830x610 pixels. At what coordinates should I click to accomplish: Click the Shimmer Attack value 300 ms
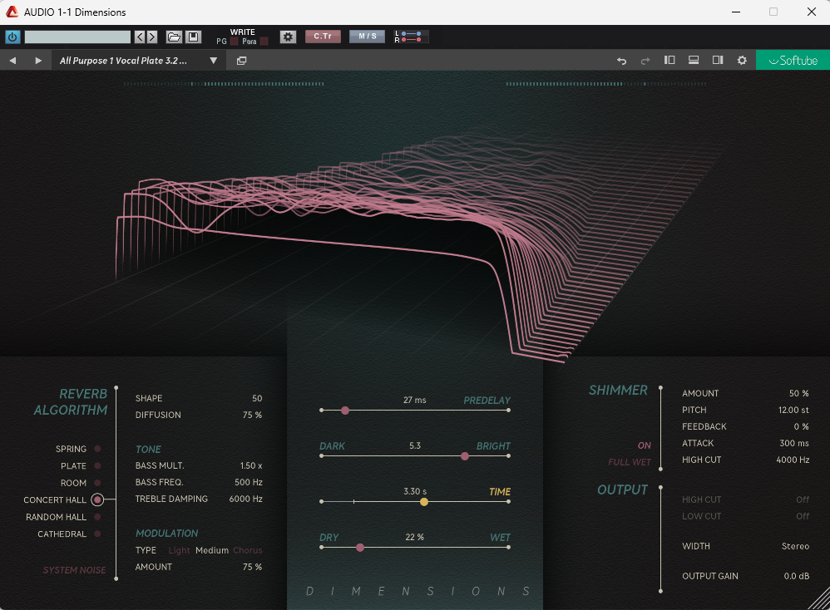click(x=794, y=443)
